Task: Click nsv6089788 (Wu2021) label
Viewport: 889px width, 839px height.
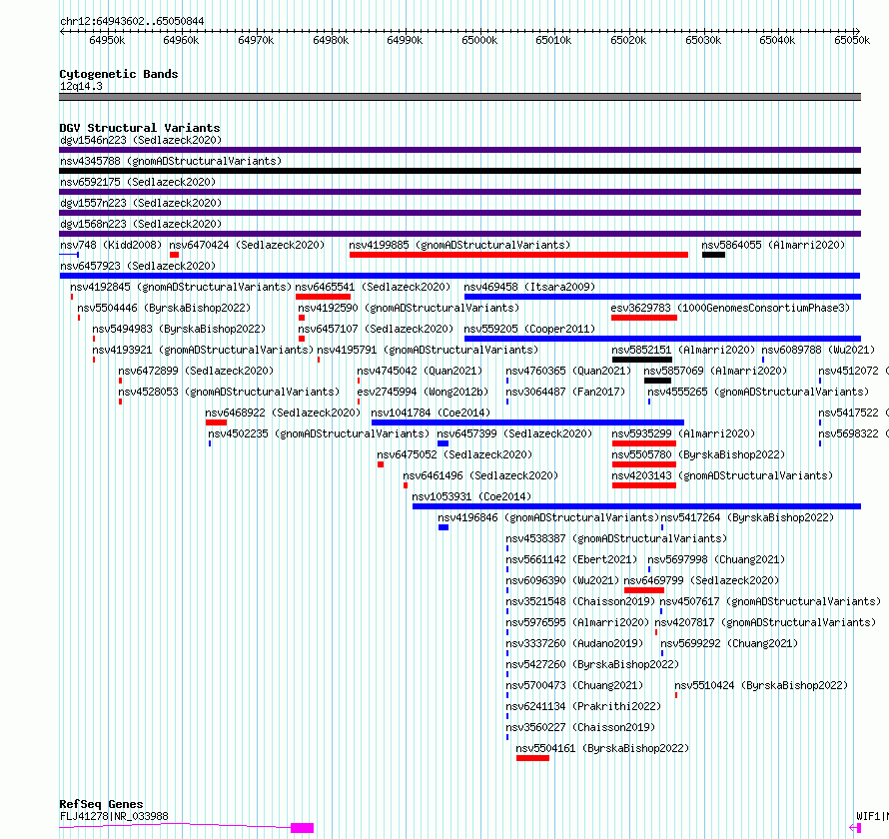Action: (817, 350)
